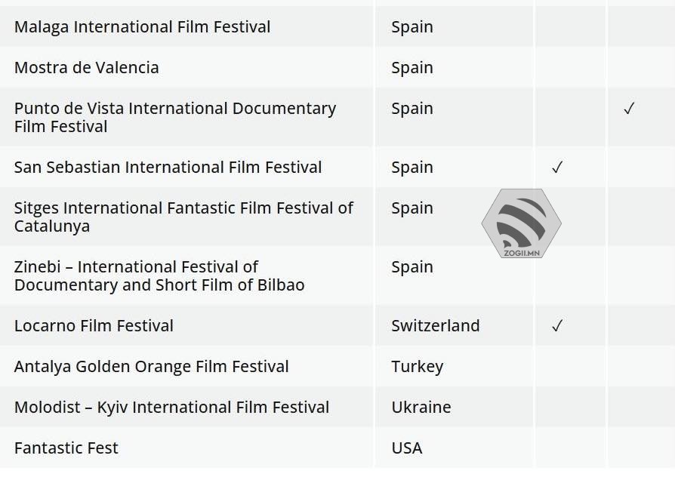
Task: Click Molodist – Kyiv International Film Festival
Action: pyautogui.click(x=171, y=408)
